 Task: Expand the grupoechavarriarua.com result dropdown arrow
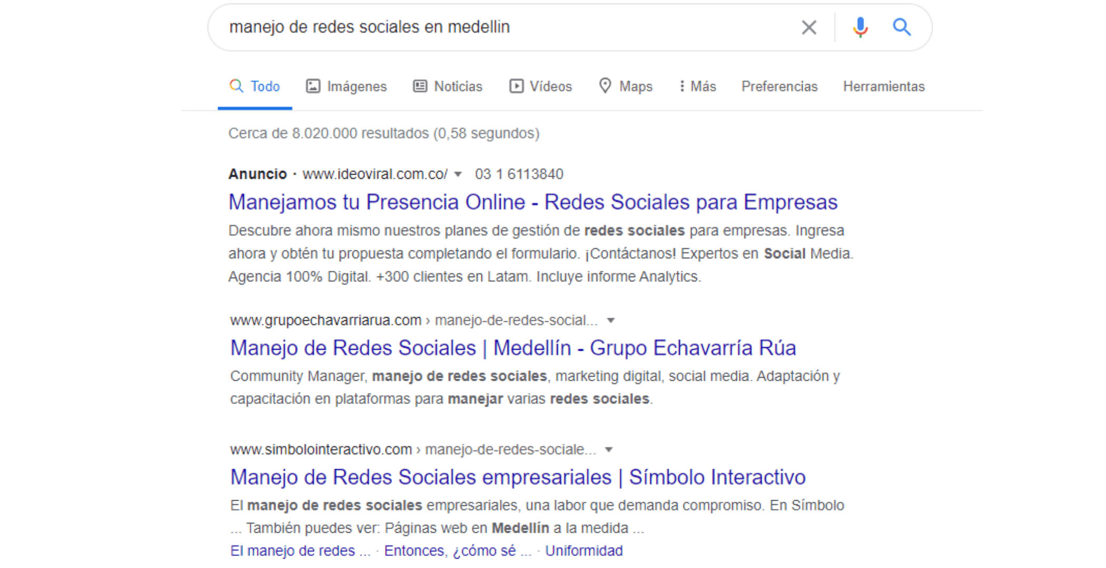[x=611, y=320]
